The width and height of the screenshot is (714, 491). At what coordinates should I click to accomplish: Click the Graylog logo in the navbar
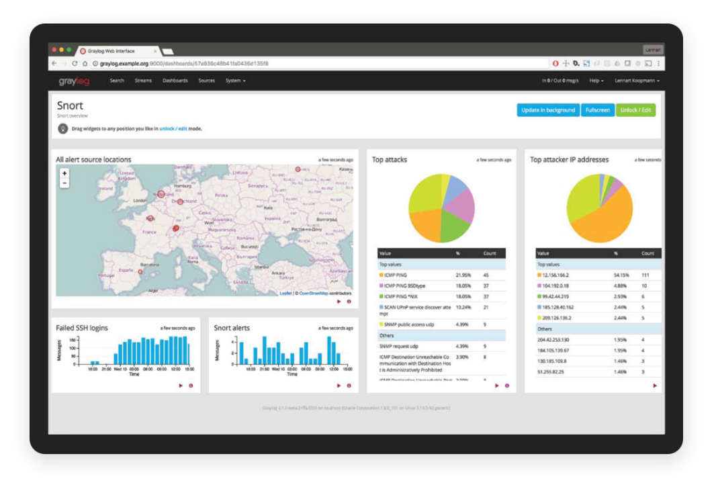[73, 81]
